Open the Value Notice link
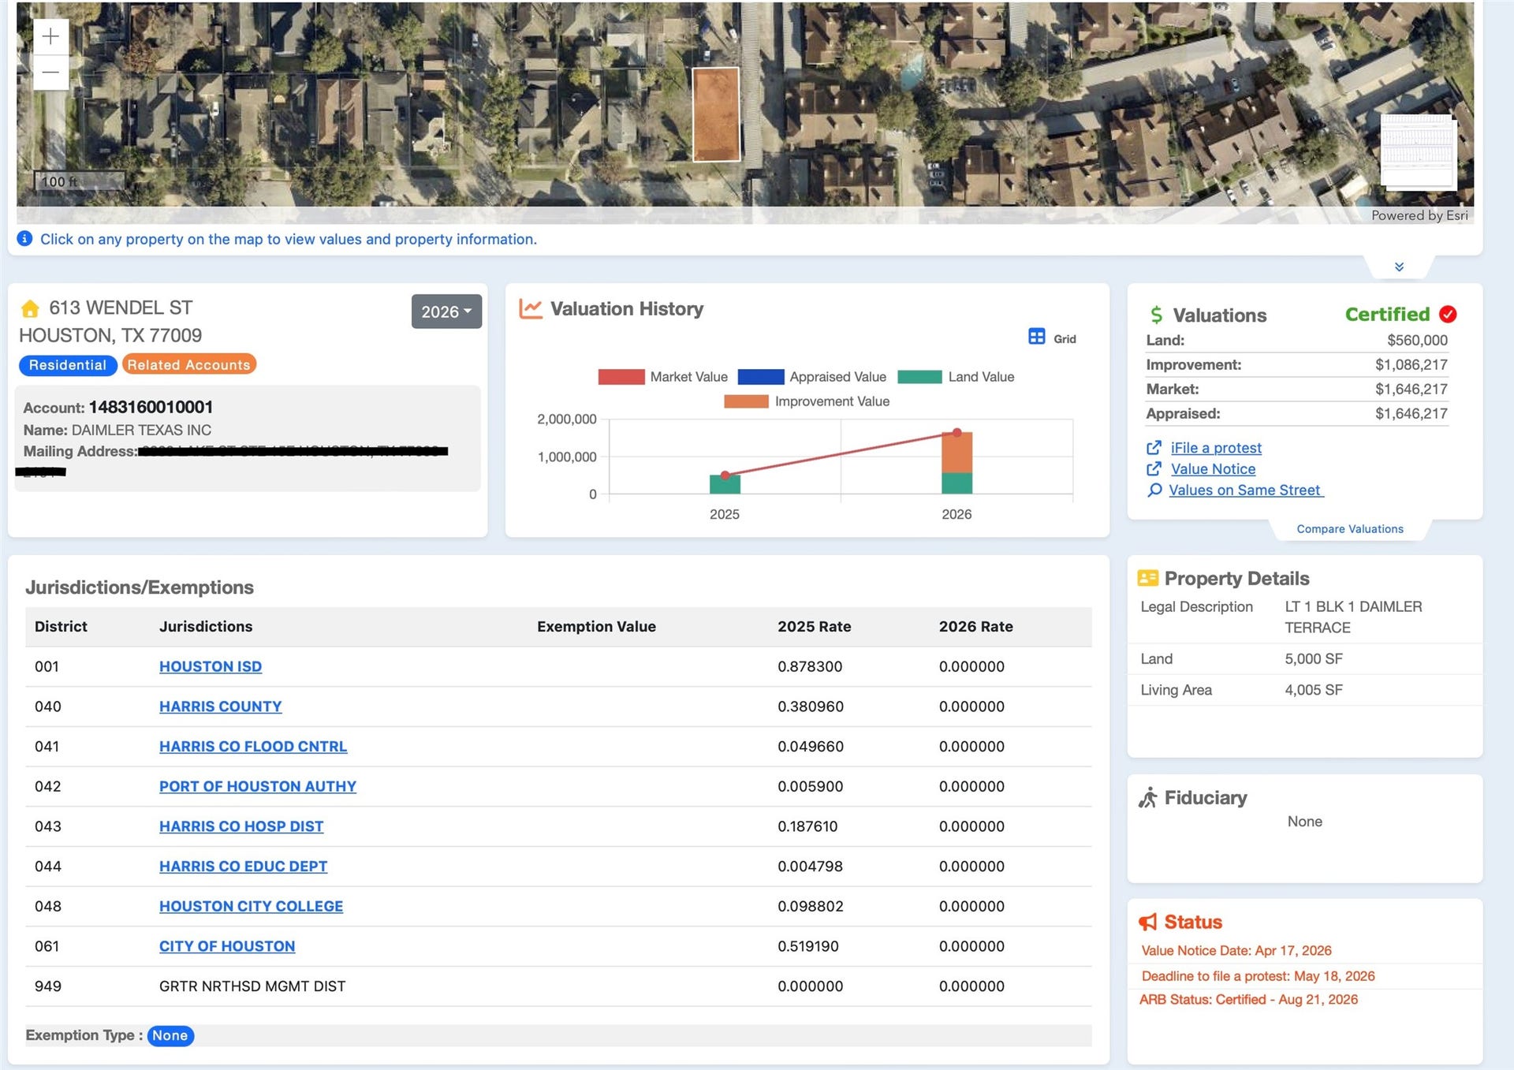 click(x=1213, y=469)
